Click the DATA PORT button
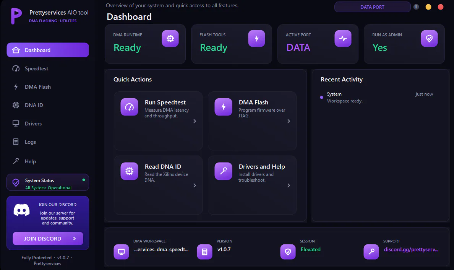The width and height of the screenshot is (454, 270). [x=372, y=7]
